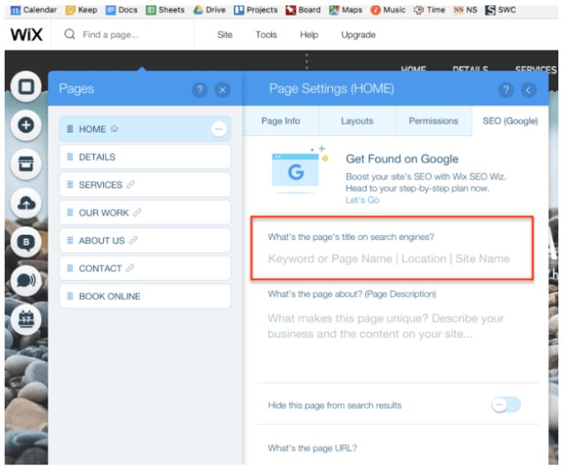Open Board bookmark
Viewport: 563px width, 474px height.
pyautogui.click(x=303, y=9)
